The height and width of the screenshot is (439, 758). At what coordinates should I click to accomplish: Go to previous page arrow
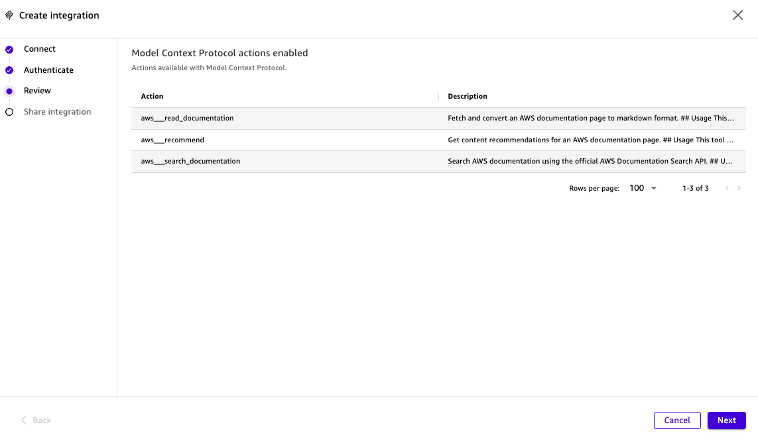click(727, 189)
